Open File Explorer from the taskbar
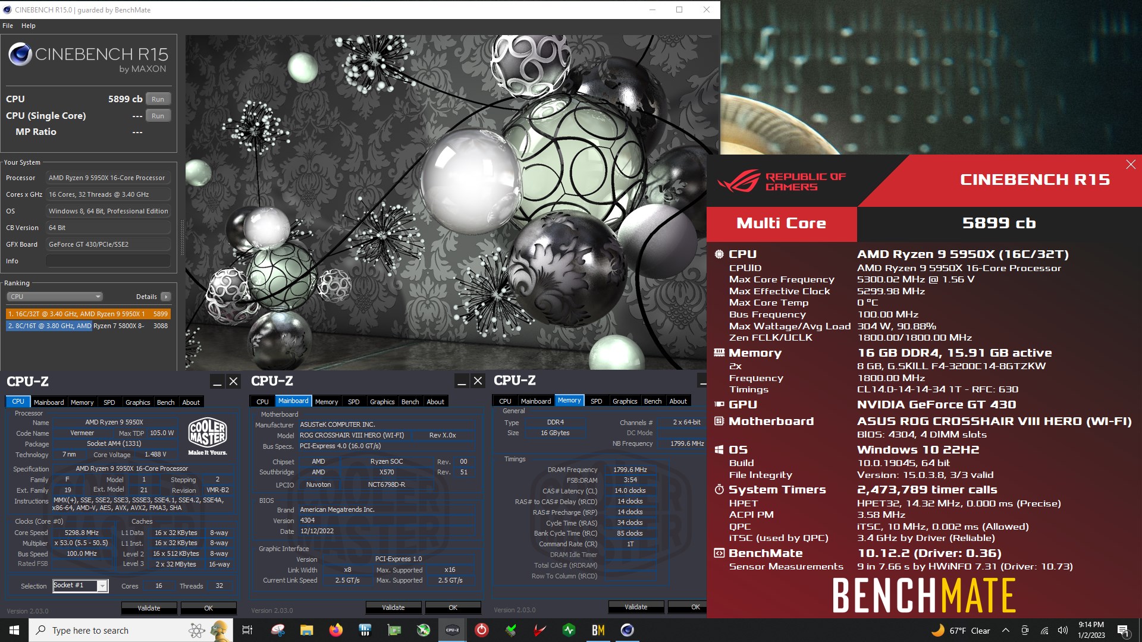Viewport: 1142px width, 642px height. click(x=306, y=630)
